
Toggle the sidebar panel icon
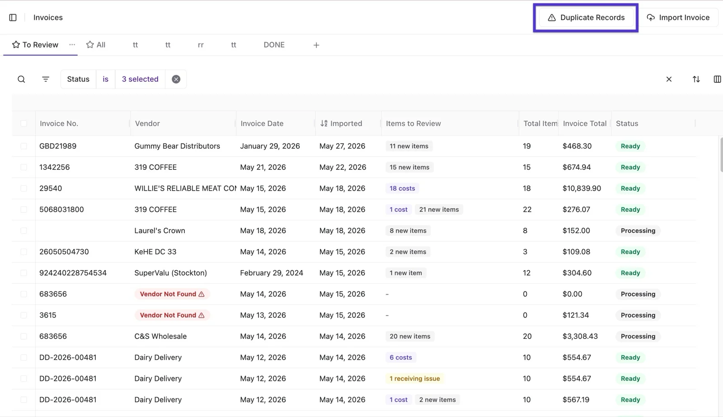[13, 18]
